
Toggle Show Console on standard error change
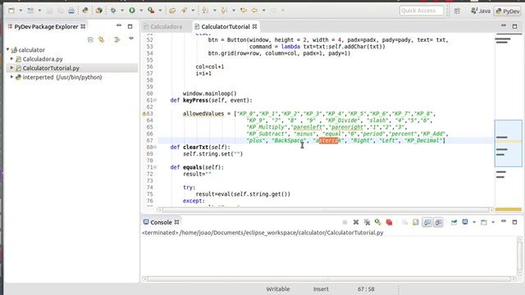[x=438, y=222]
